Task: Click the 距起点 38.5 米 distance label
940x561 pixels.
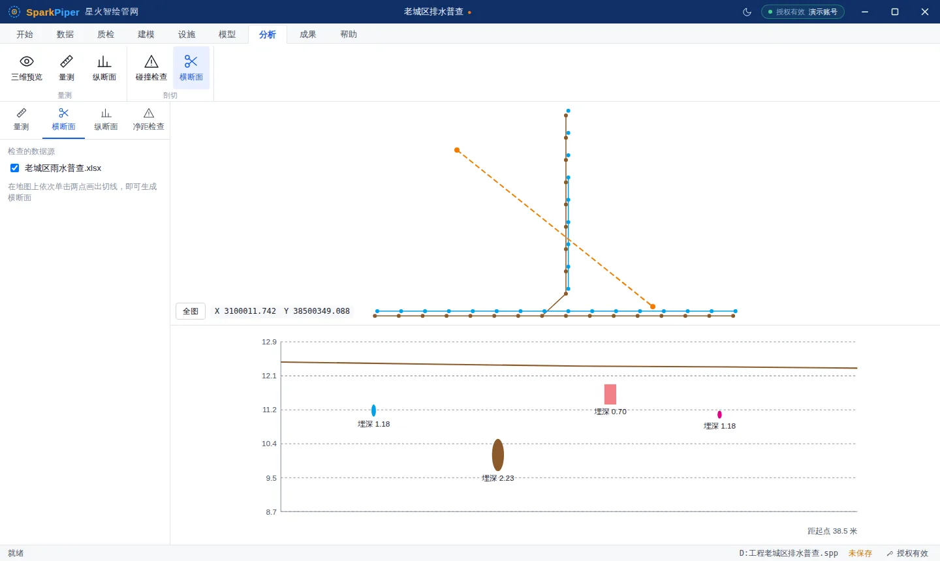Action: pyautogui.click(x=832, y=531)
